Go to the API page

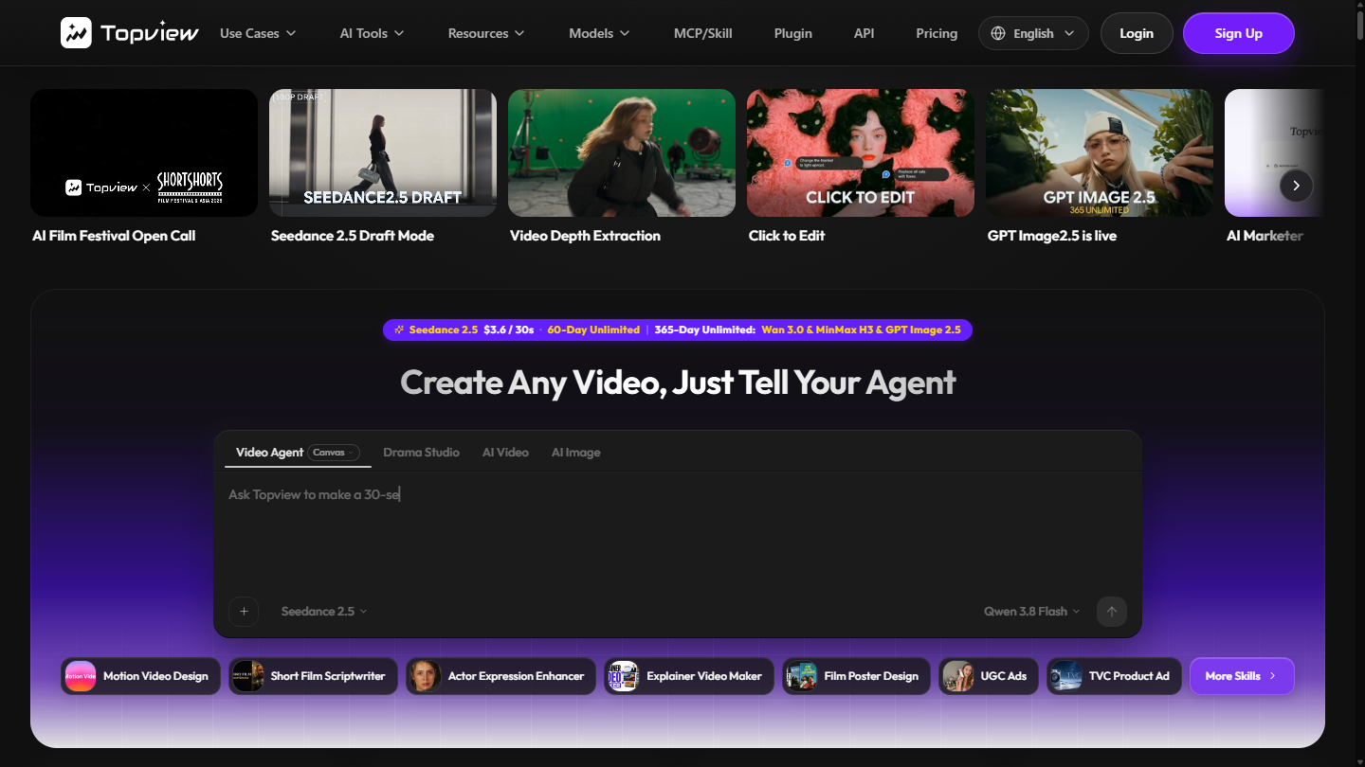[864, 33]
